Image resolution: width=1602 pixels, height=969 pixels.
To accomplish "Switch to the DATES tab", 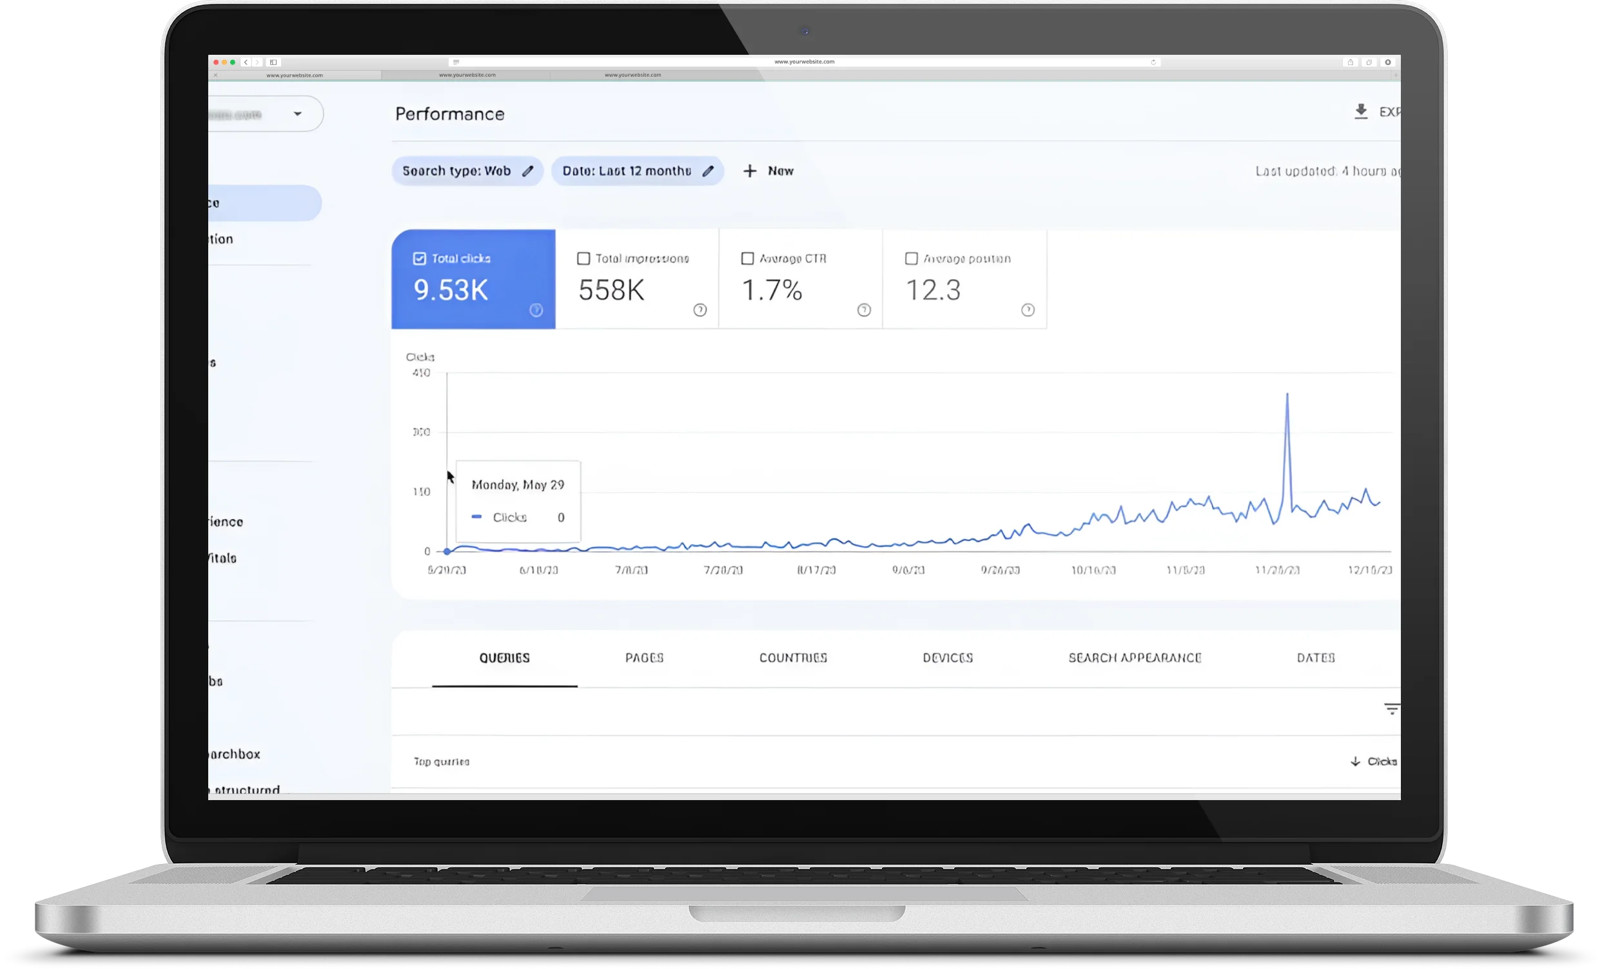I will point(1316,658).
